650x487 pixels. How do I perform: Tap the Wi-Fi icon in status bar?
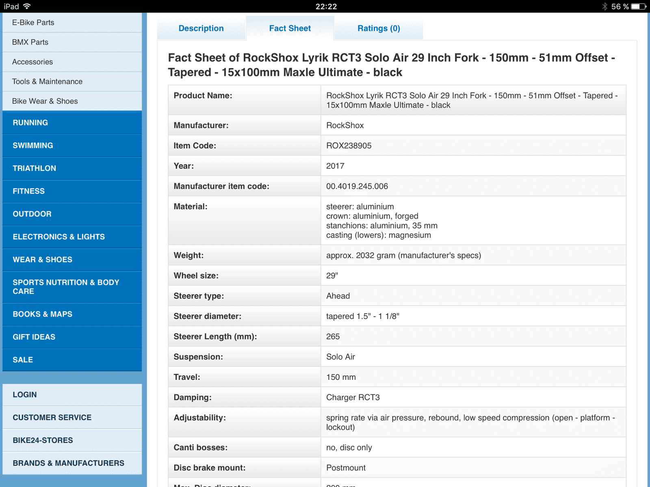(27, 6)
